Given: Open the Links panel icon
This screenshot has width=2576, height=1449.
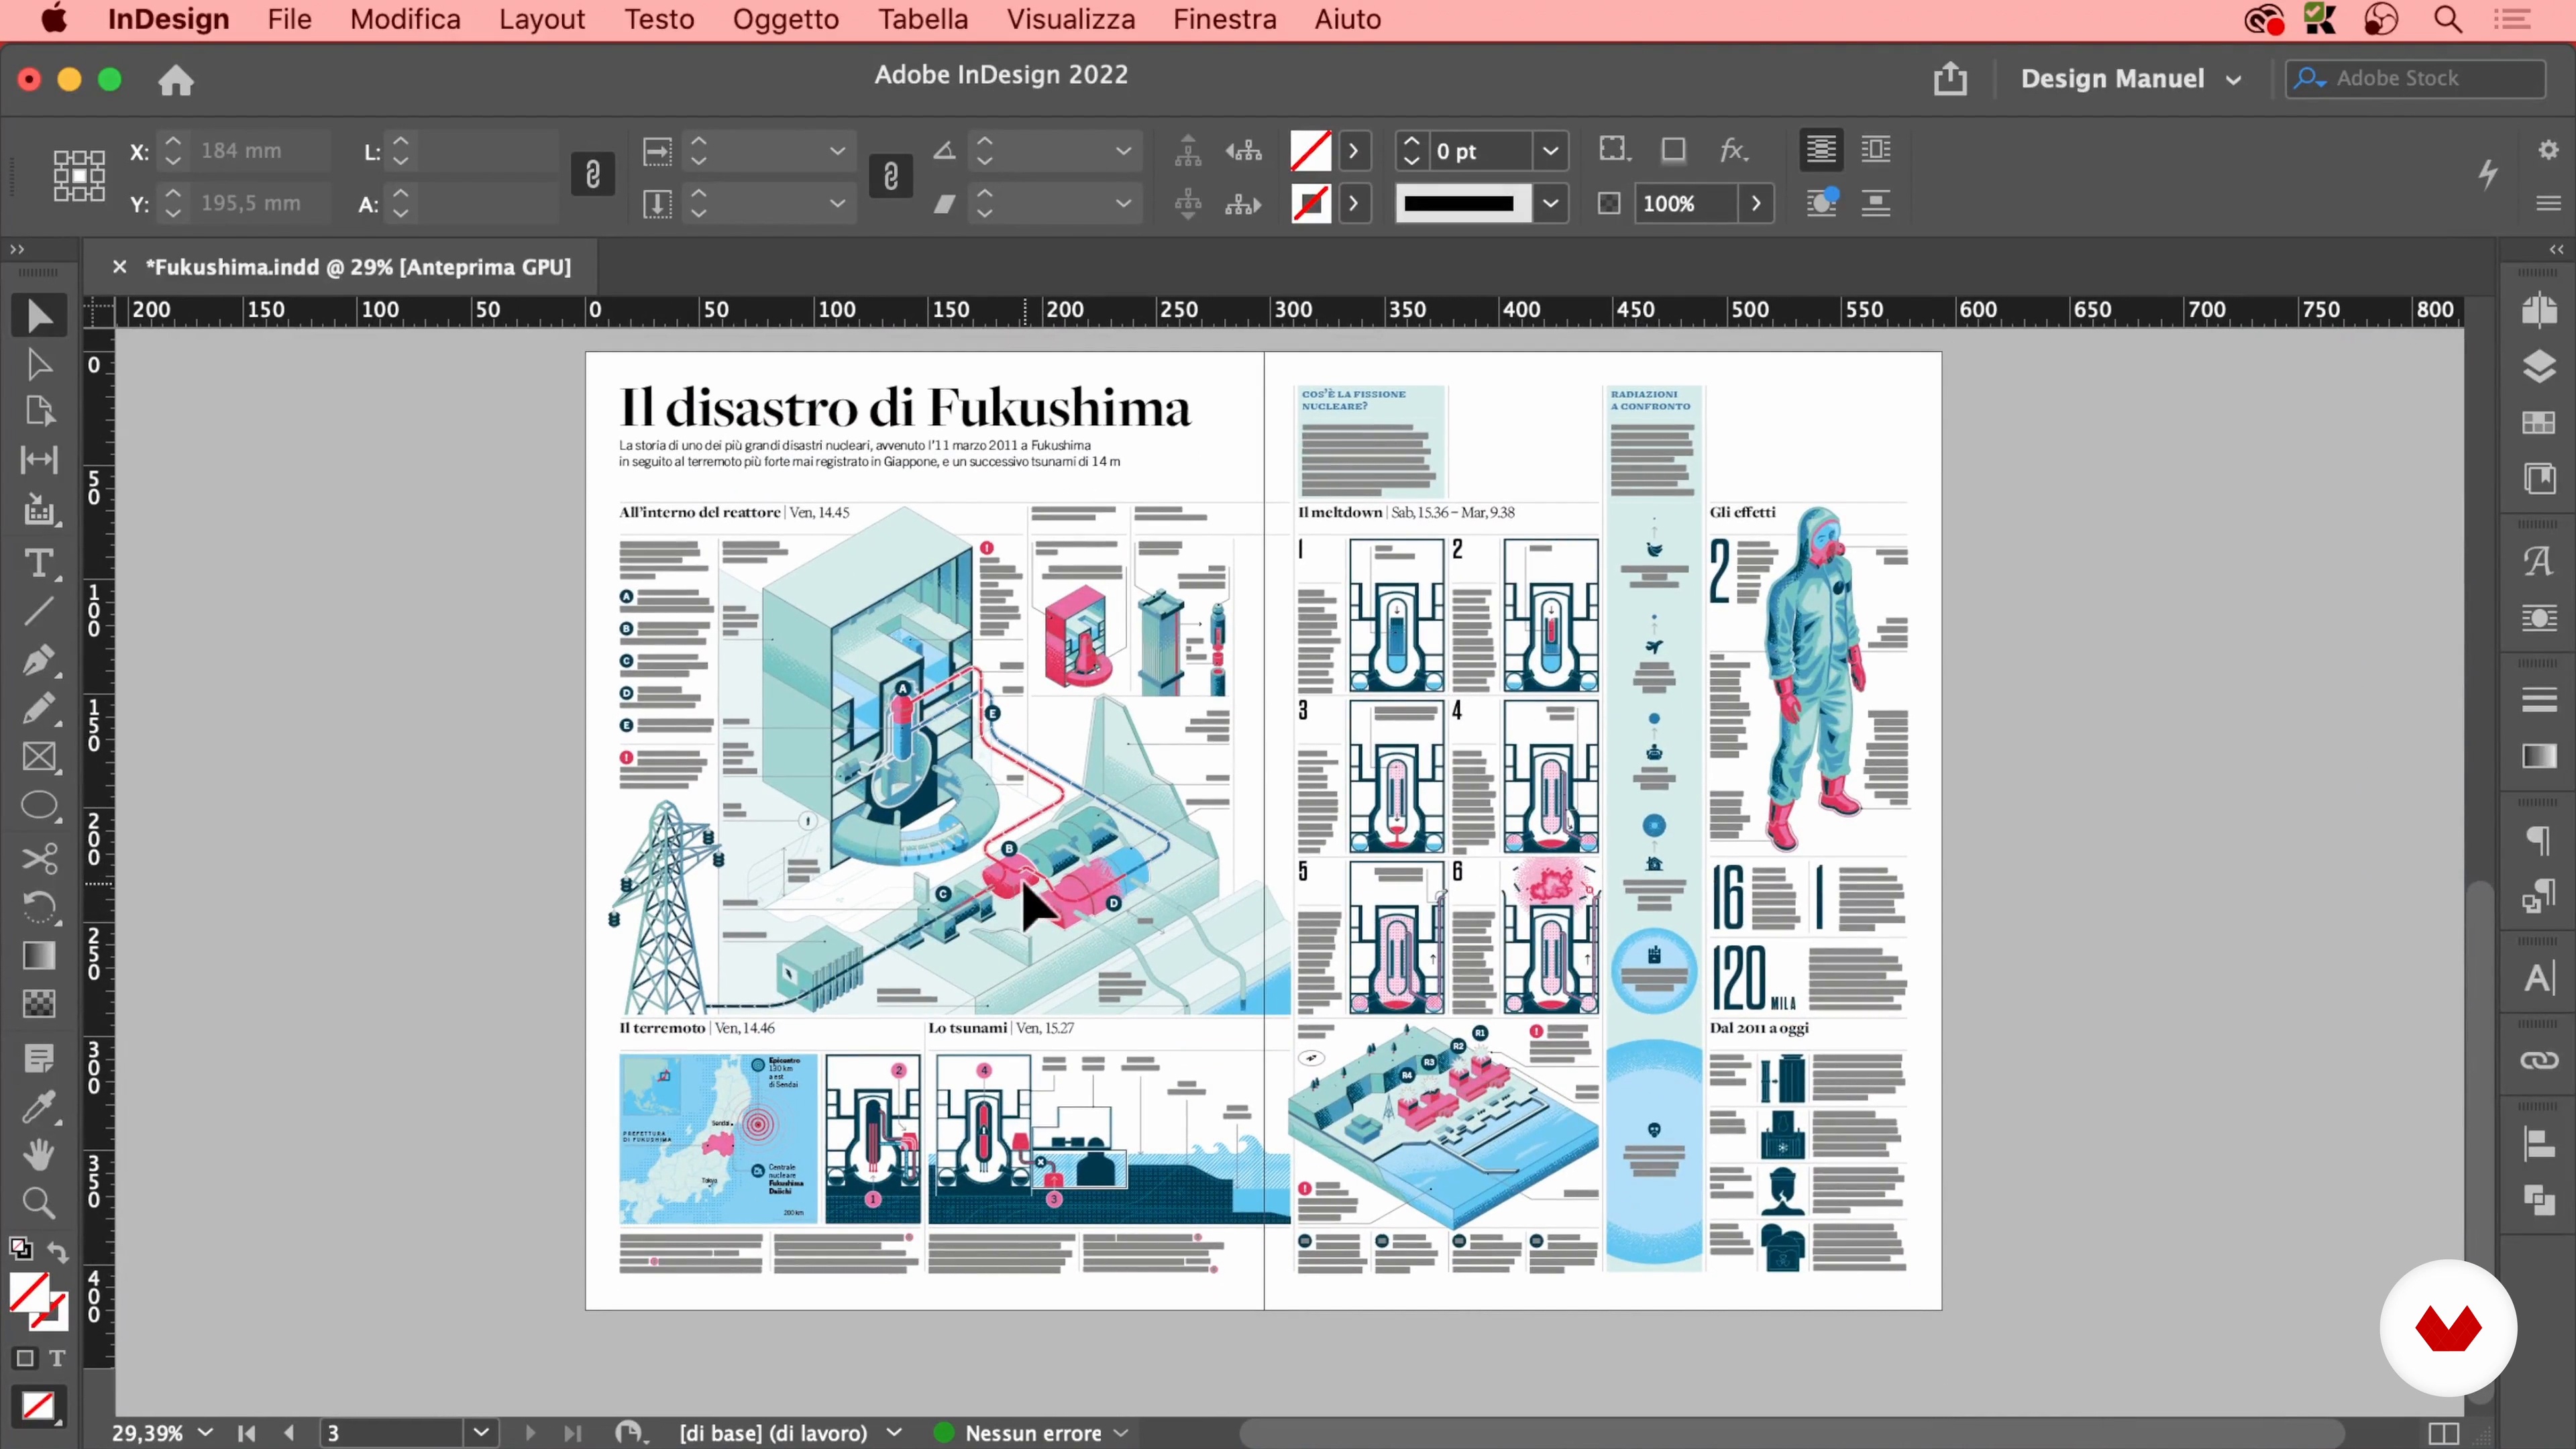Looking at the screenshot, I should pos(2539,1060).
